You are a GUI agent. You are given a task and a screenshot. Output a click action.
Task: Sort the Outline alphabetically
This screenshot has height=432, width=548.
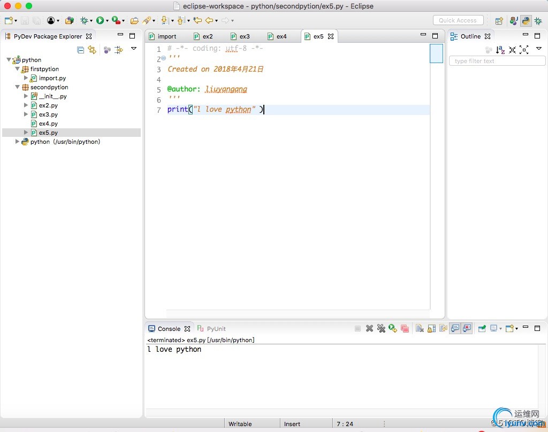coord(500,50)
